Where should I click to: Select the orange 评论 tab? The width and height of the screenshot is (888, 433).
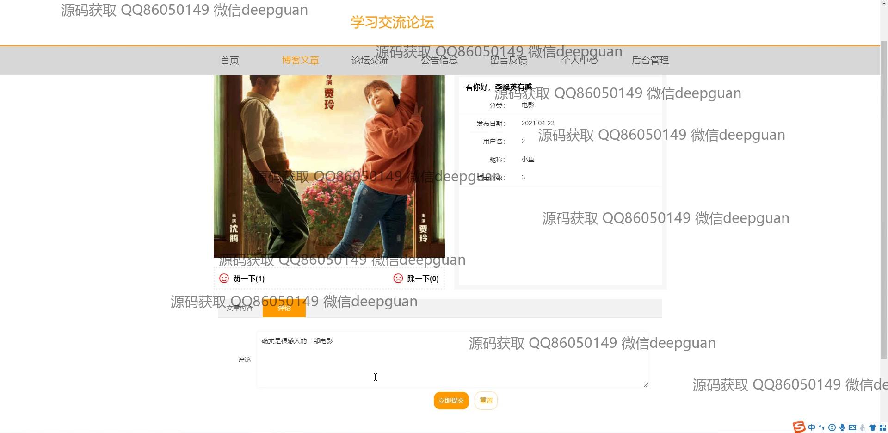[x=284, y=308]
